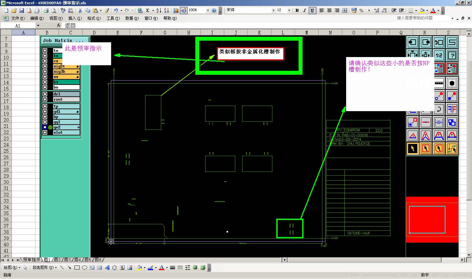Toggle Underline formatting off
Image resolution: width=472 pixels, height=279 pixels.
pyautogui.click(x=312, y=10)
